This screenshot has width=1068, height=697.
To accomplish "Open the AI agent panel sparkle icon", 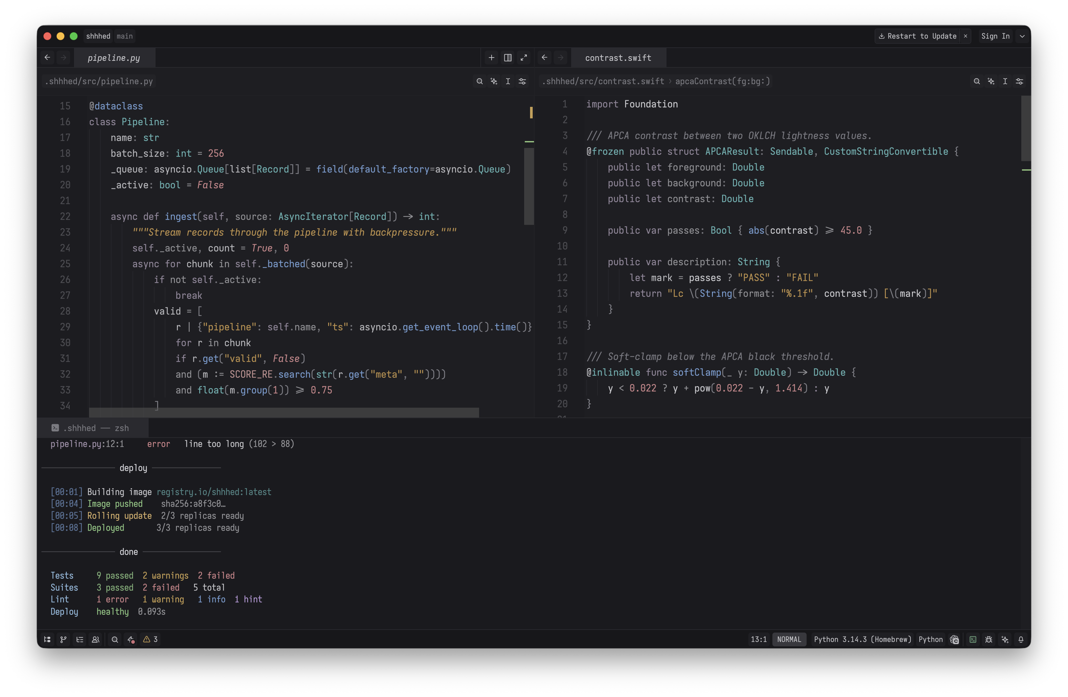I will pyautogui.click(x=1005, y=639).
